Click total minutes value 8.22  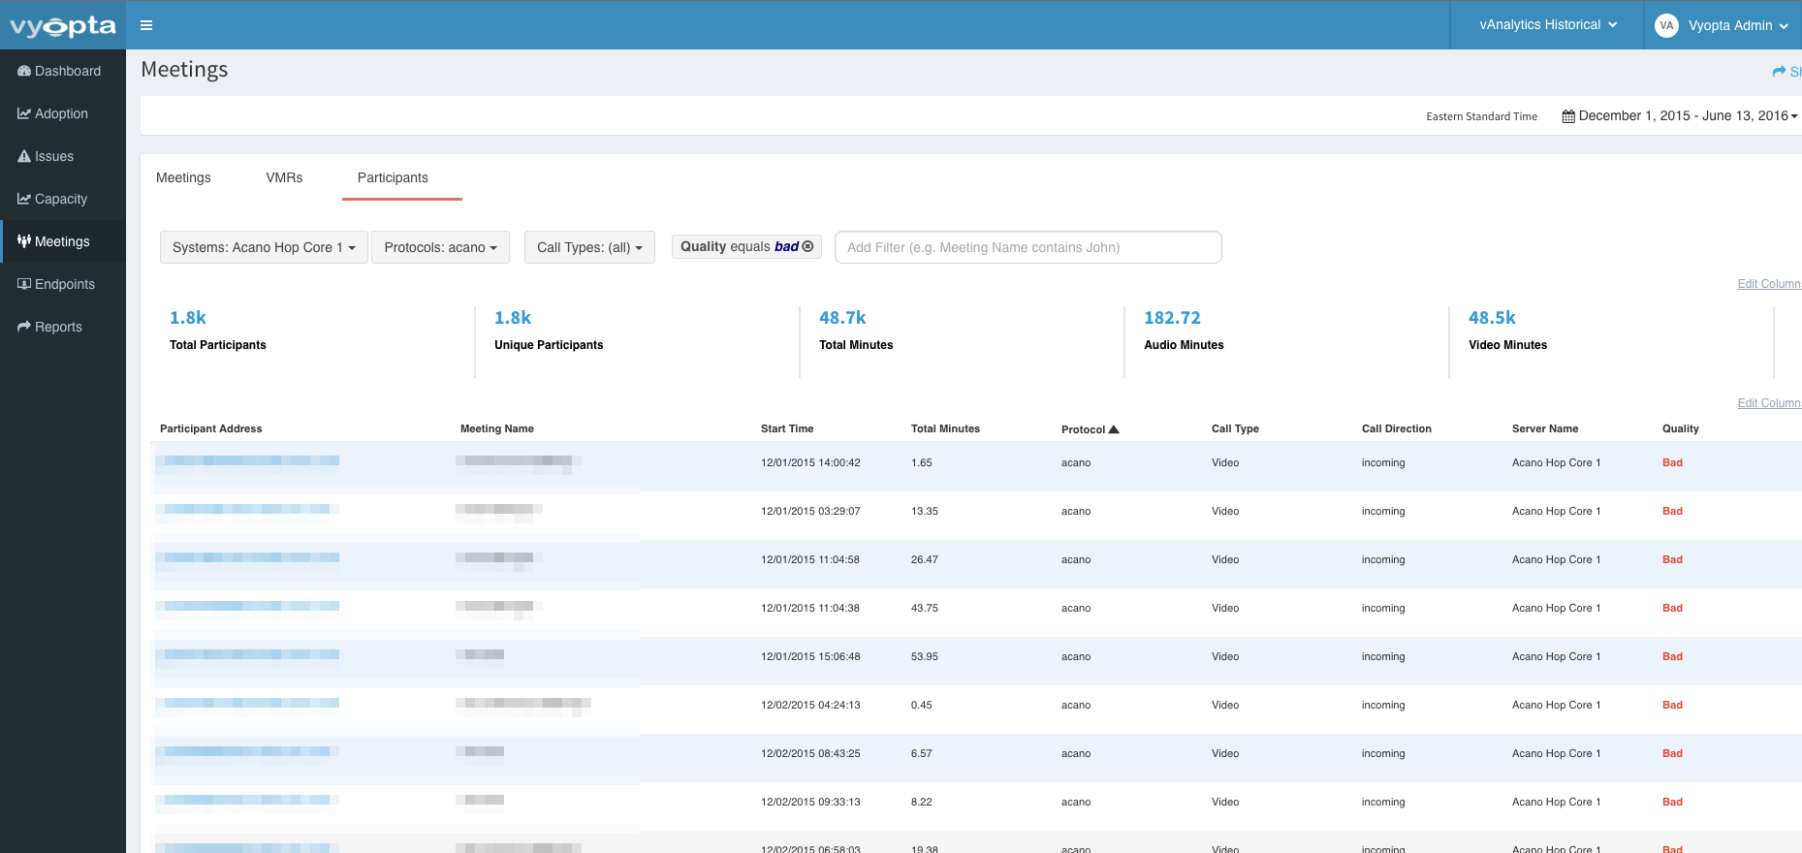[922, 802]
